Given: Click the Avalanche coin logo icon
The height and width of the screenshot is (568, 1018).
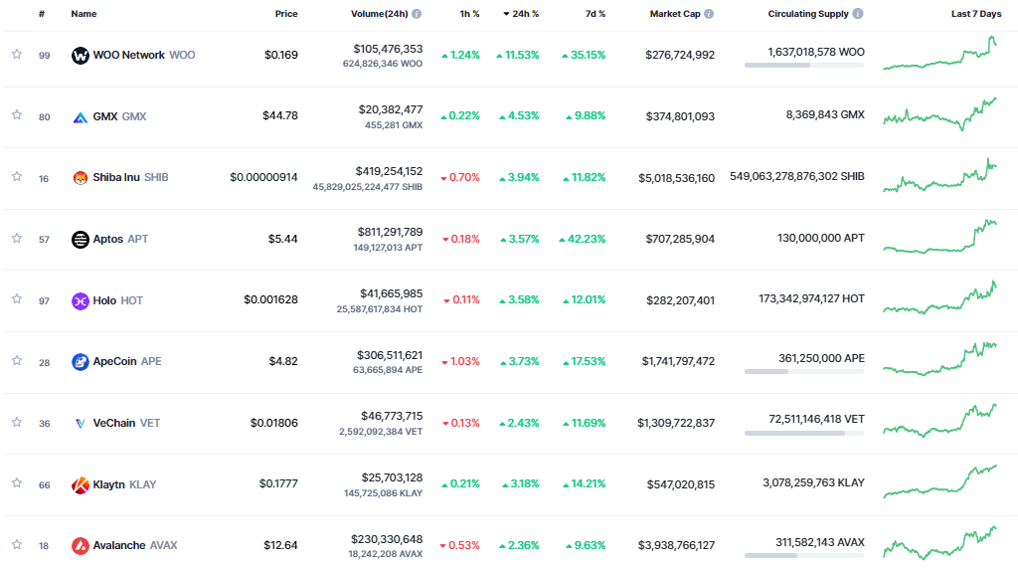Looking at the screenshot, I should 81,546.
